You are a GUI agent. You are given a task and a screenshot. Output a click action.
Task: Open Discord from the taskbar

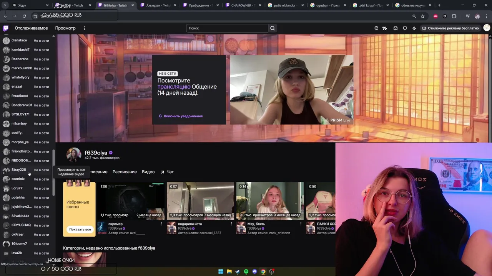[254, 271]
